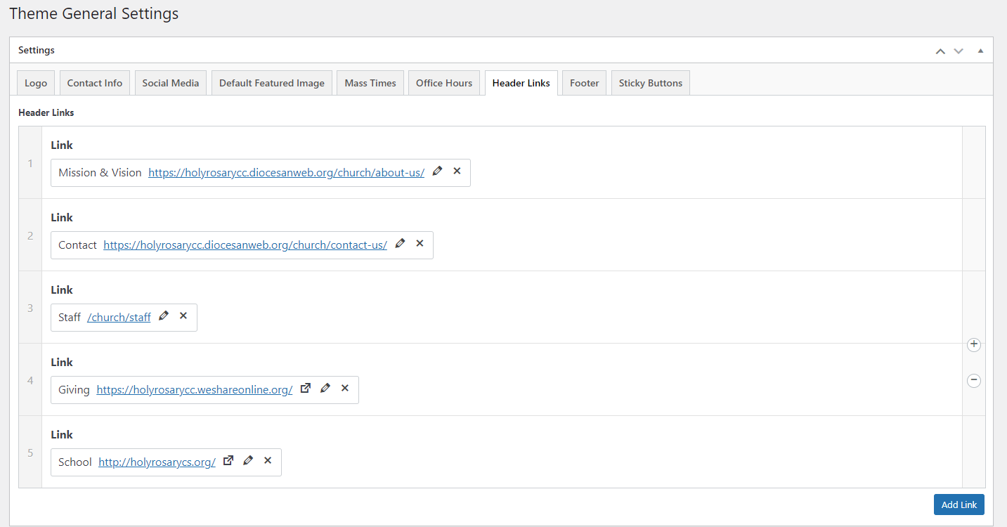This screenshot has height=527, width=1007.
Task: Edit the Staff link using pencil icon
Action: (164, 315)
